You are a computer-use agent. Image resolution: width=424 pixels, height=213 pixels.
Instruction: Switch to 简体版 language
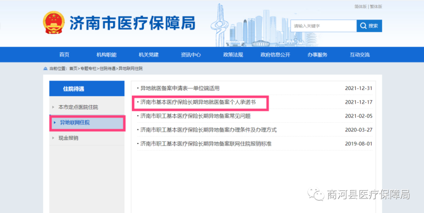[360, 7]
